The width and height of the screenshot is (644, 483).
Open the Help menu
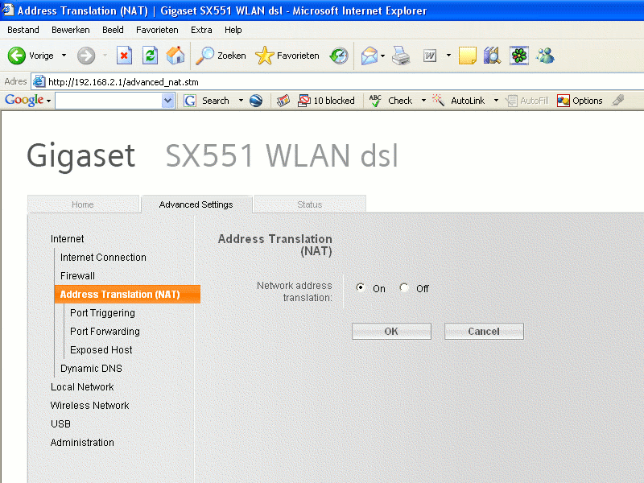tap(233, 30)
